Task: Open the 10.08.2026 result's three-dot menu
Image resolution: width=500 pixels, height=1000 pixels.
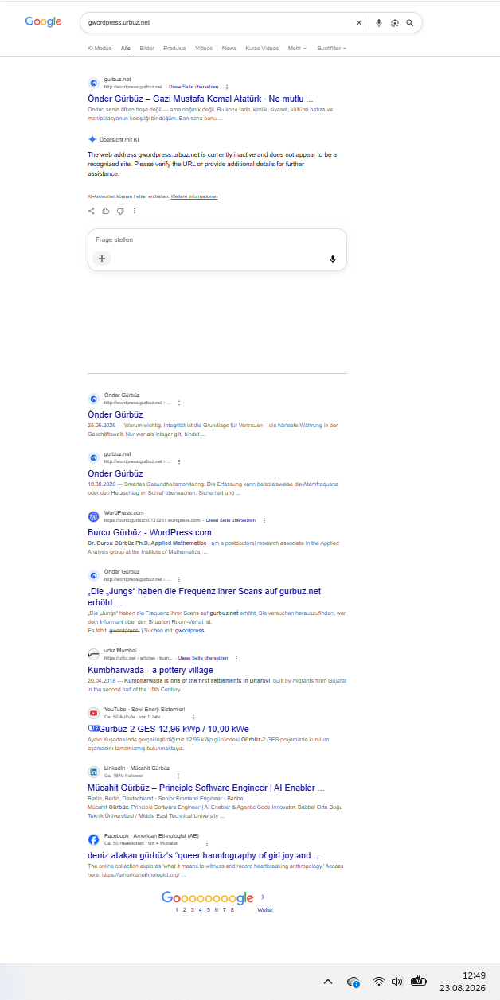Action: coord(178,462)
